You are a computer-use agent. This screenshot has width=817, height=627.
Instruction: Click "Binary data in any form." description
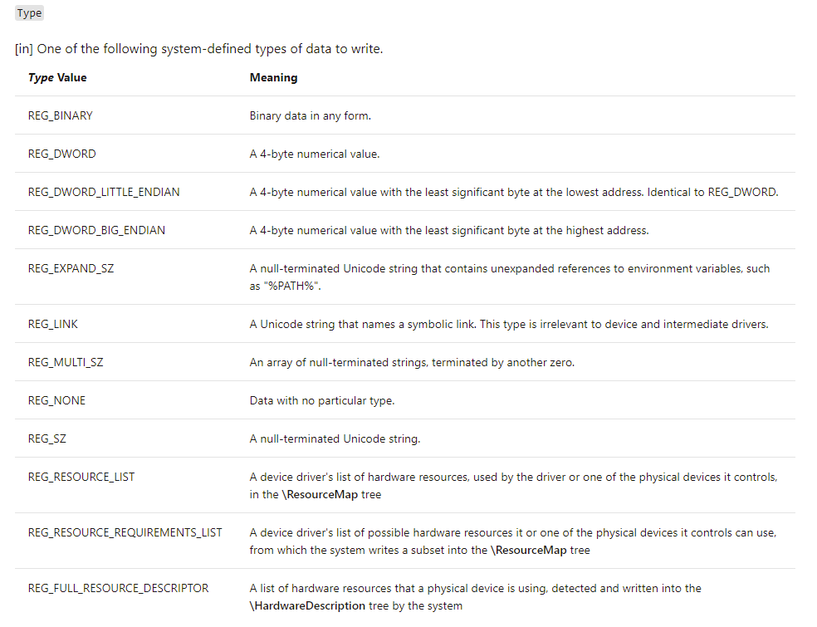[x=311, y=115]
